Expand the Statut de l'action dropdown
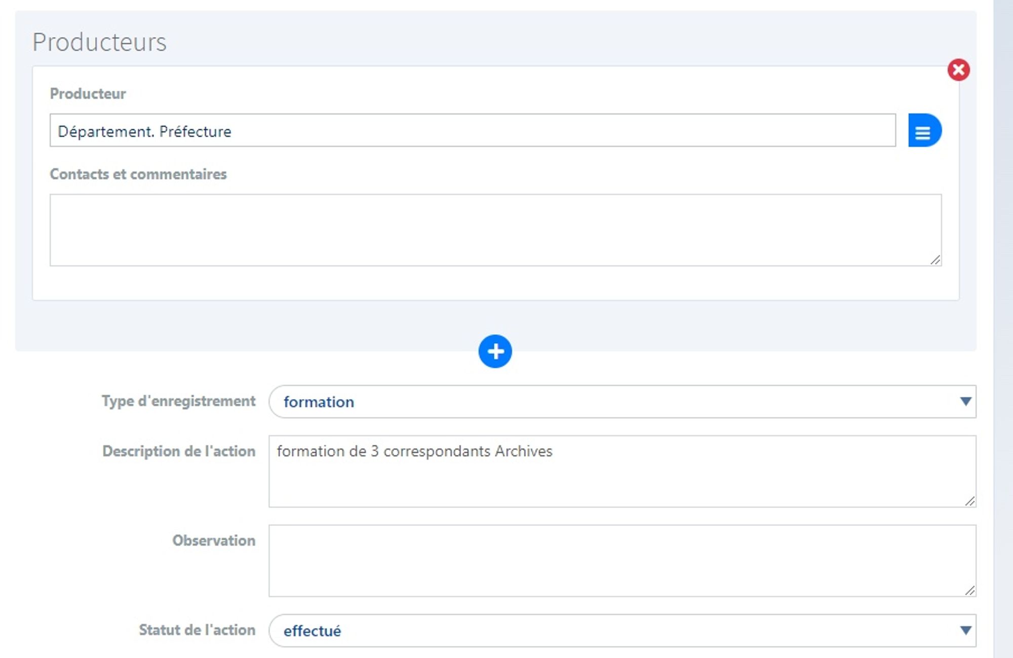The width and height of the screenshot is (1013, 658). click(965, 631)
